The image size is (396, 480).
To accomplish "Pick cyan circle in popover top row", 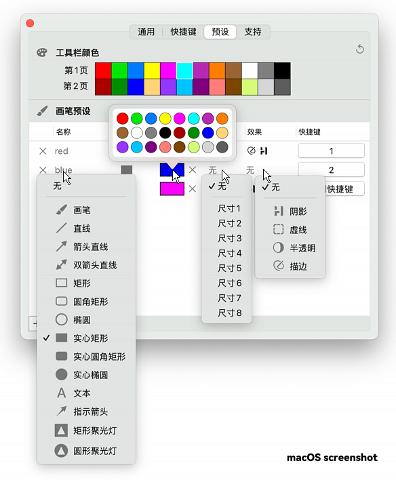I will pyautogui.click(x=193, y=119).
